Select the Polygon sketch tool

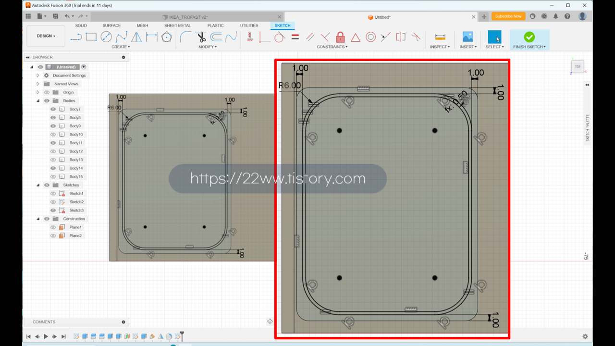pos(167,37)
